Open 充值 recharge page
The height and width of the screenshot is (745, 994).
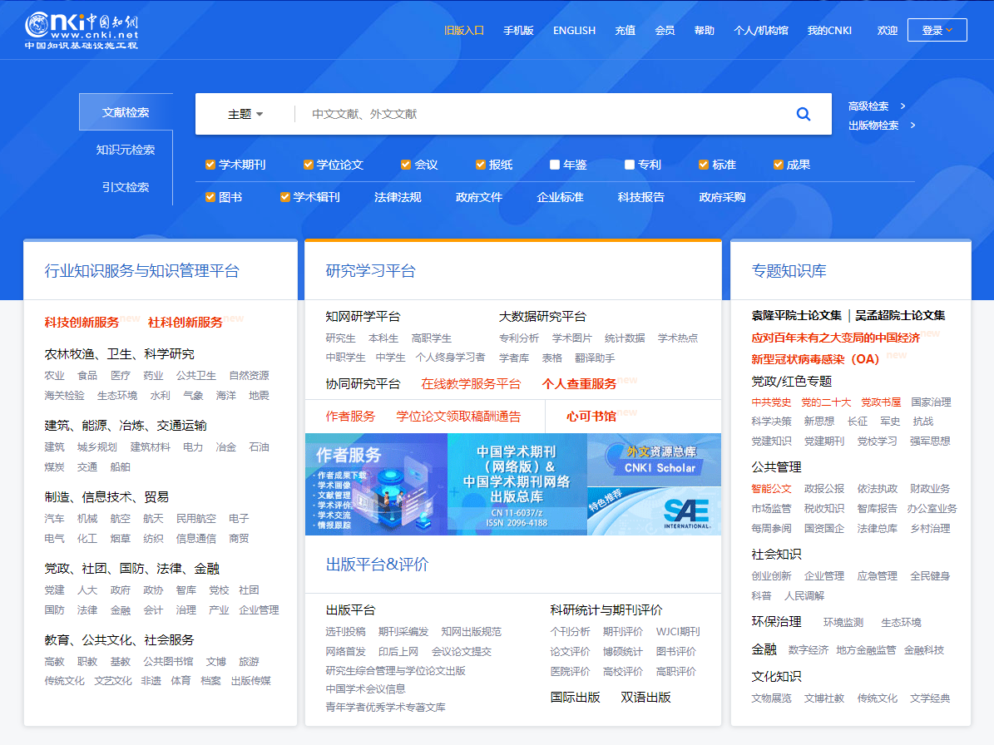click(625, 31)
